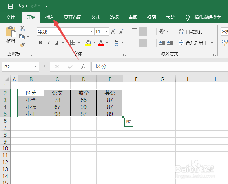The height and width of the screenshot is (184, 228).
Task: Open the 审阅 tab
Action: (133, 17)
